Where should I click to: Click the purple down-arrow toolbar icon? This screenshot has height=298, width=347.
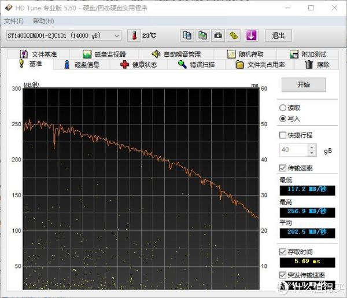click(x=251, y=35)
